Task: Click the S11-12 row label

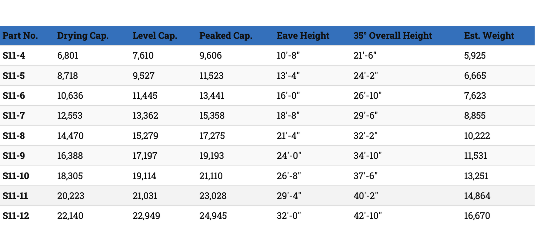Action: [16, 216]
